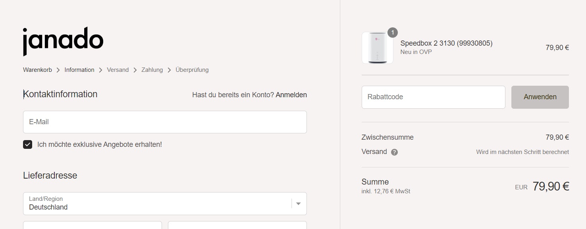The image size is (586, 229).
Task: Open the Land/Region dropdown showing Deutschland
Action: 159,204
